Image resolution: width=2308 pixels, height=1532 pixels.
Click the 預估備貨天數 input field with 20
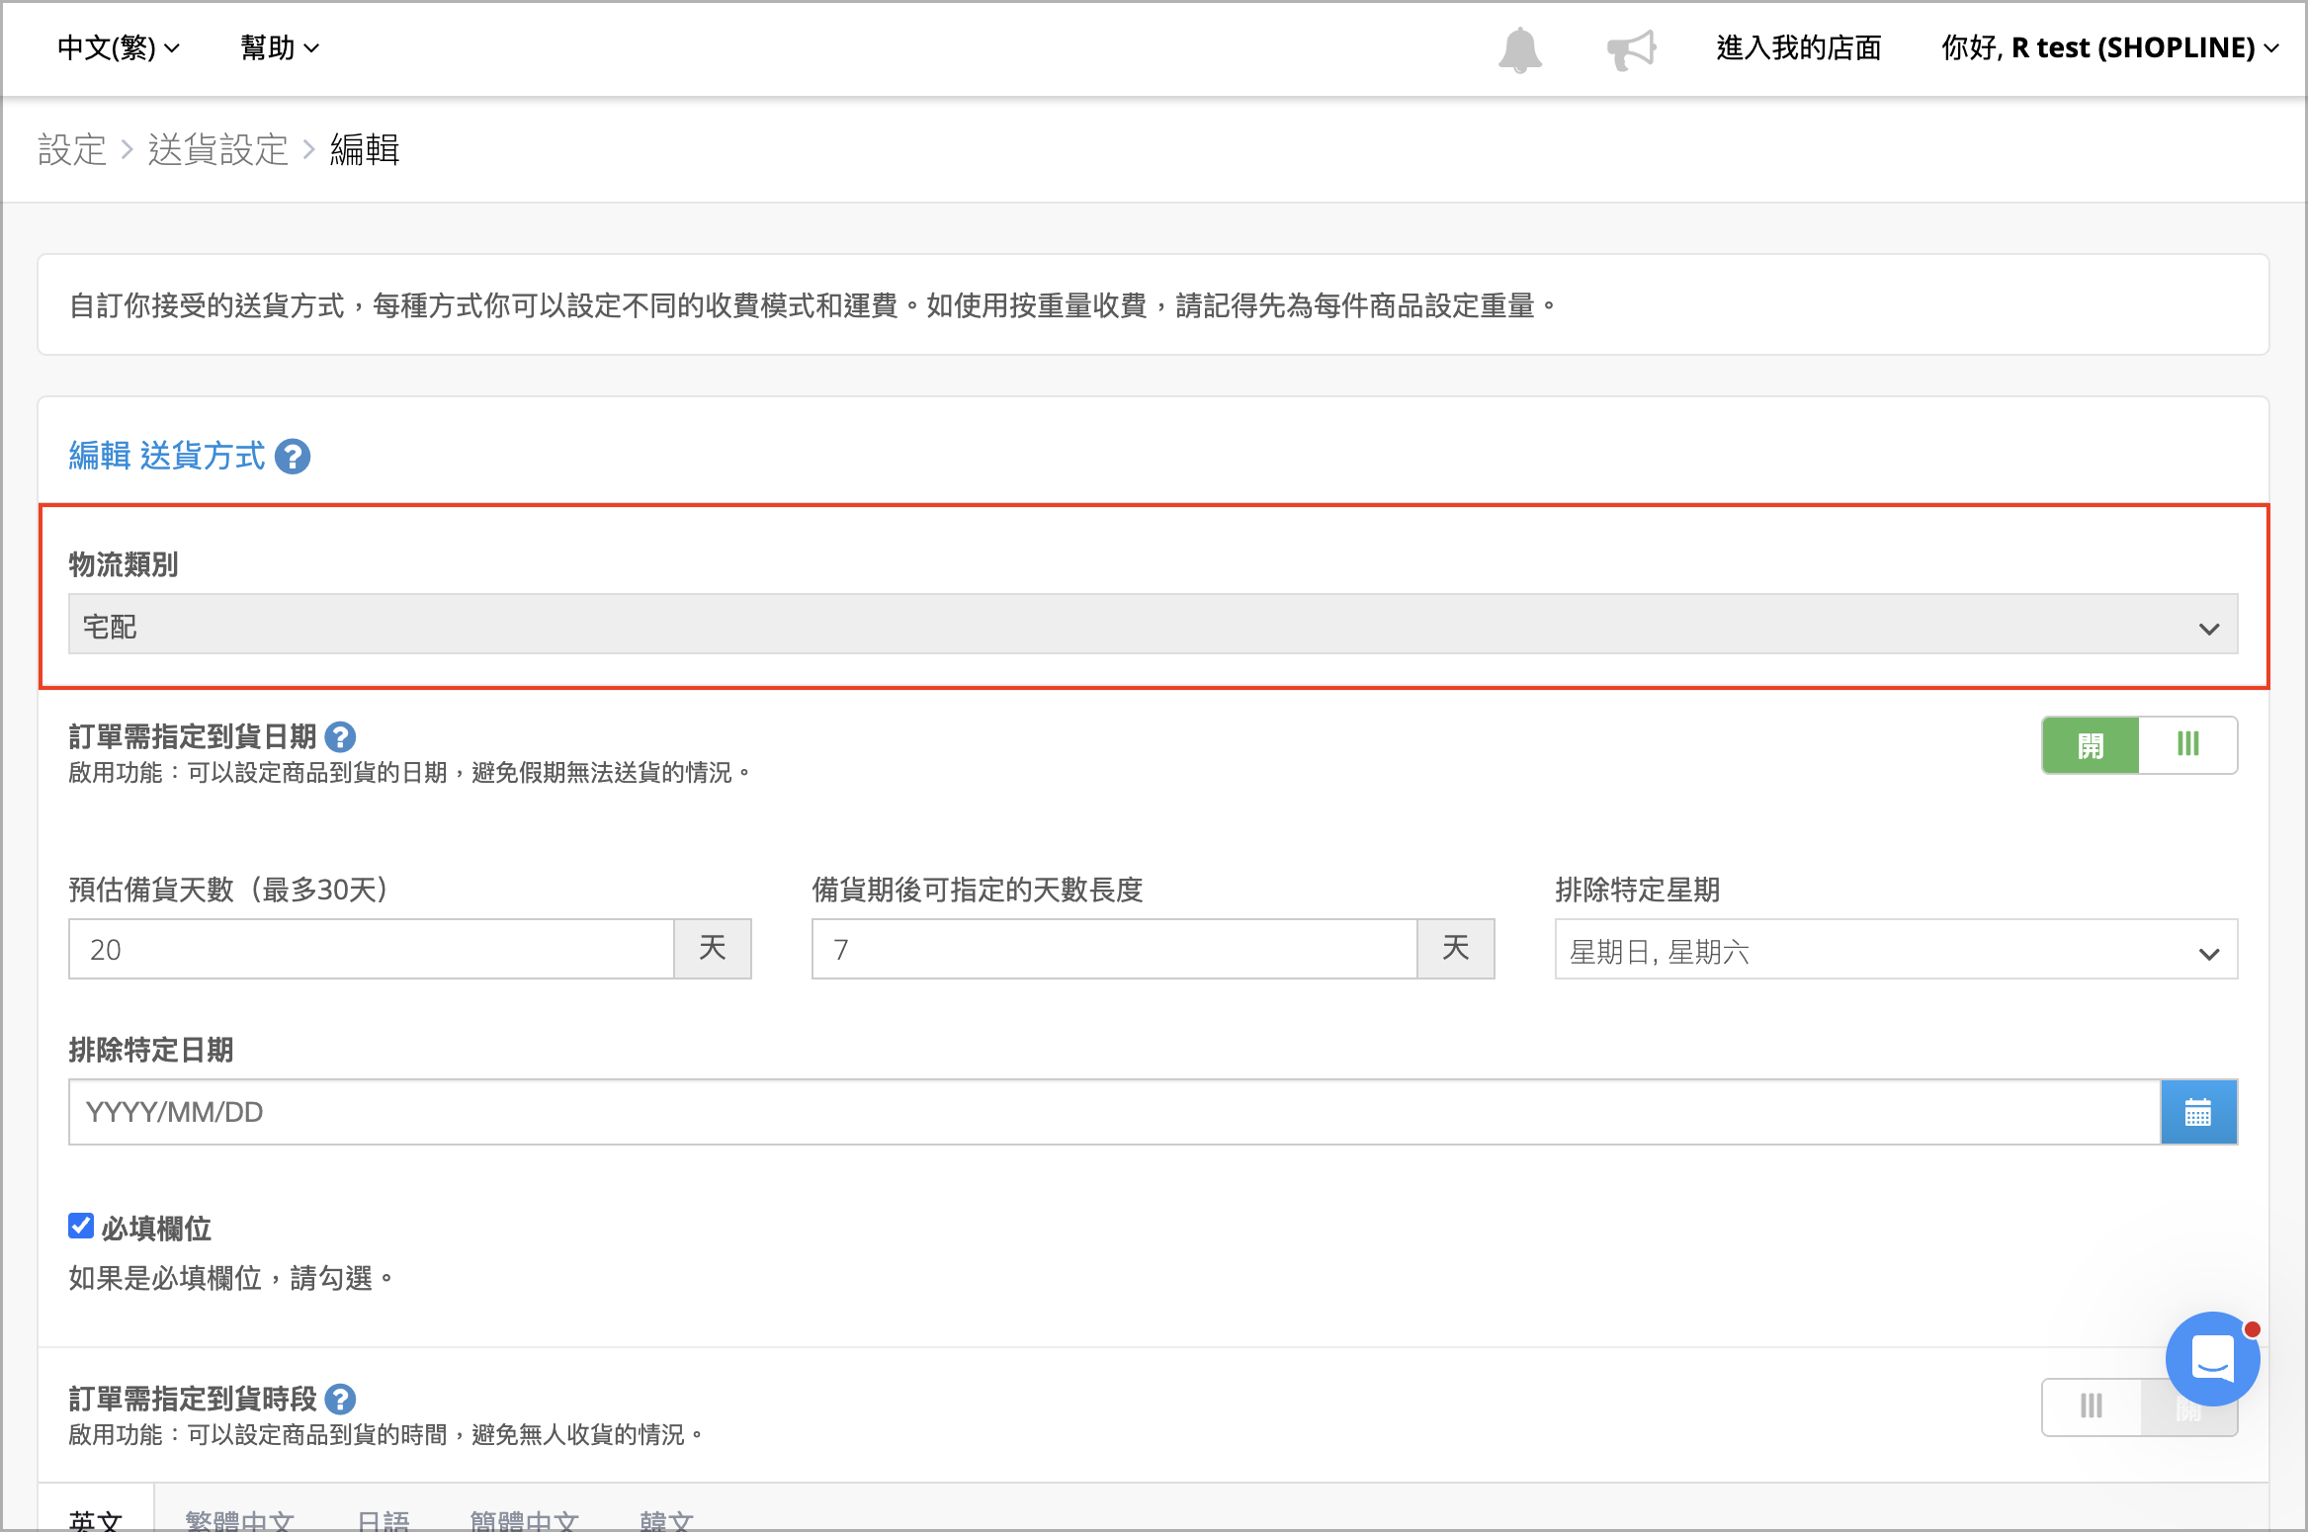[372, 949]
